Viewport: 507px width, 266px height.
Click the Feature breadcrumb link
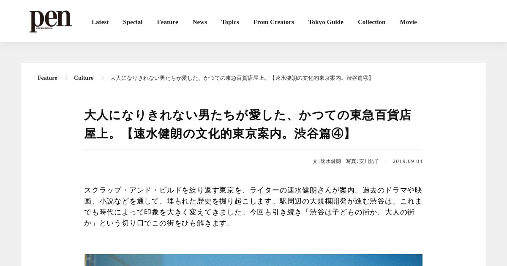(47, 78)
